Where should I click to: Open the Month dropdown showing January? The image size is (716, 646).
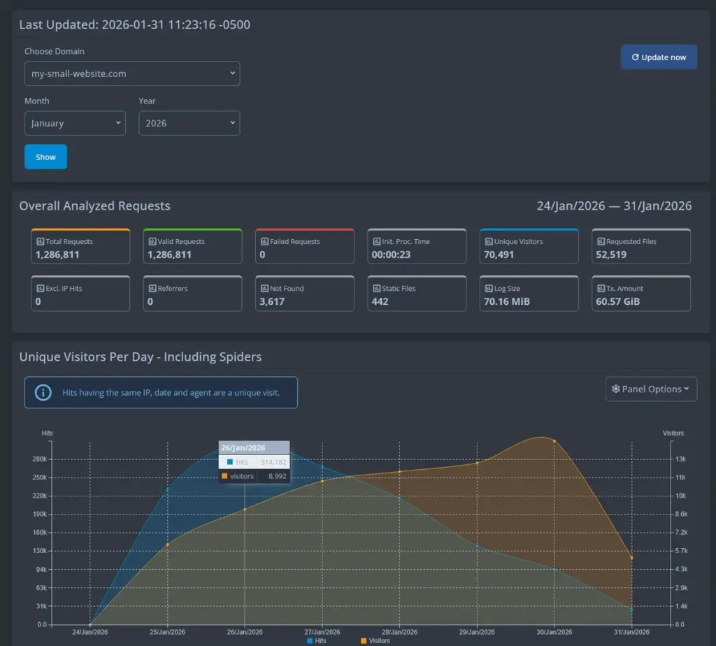[x=75, y=123]
